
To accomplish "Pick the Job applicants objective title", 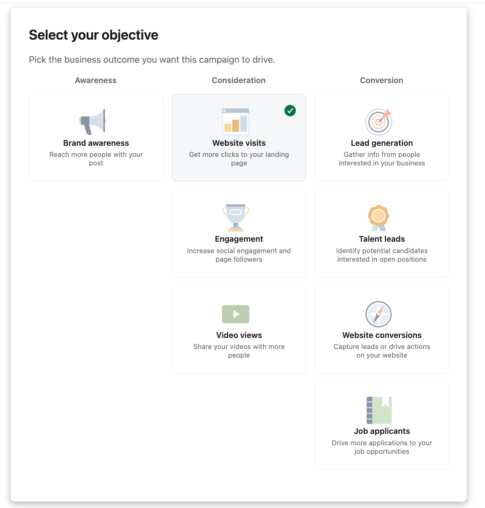I will (382, 431).
